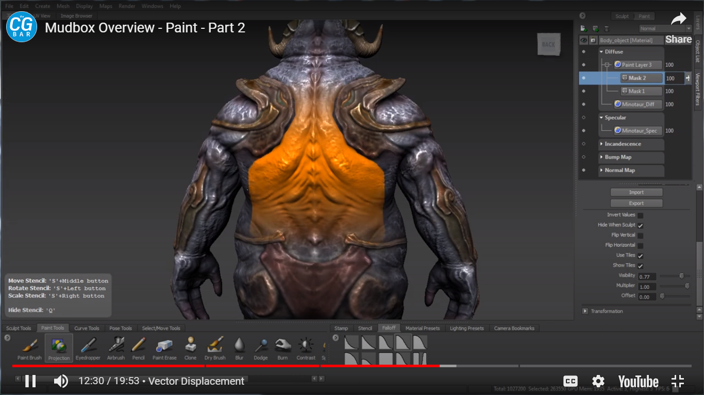This screenshot has height=395, width=704.
Task: Delete the selected layer with trash icon
Action: [x=607, y=29]
